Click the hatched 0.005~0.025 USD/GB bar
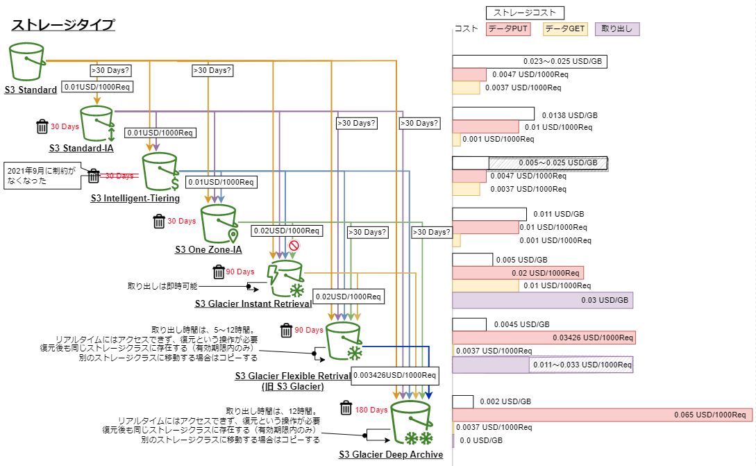The width and height of the screenshot is (756, 466). 548,163
